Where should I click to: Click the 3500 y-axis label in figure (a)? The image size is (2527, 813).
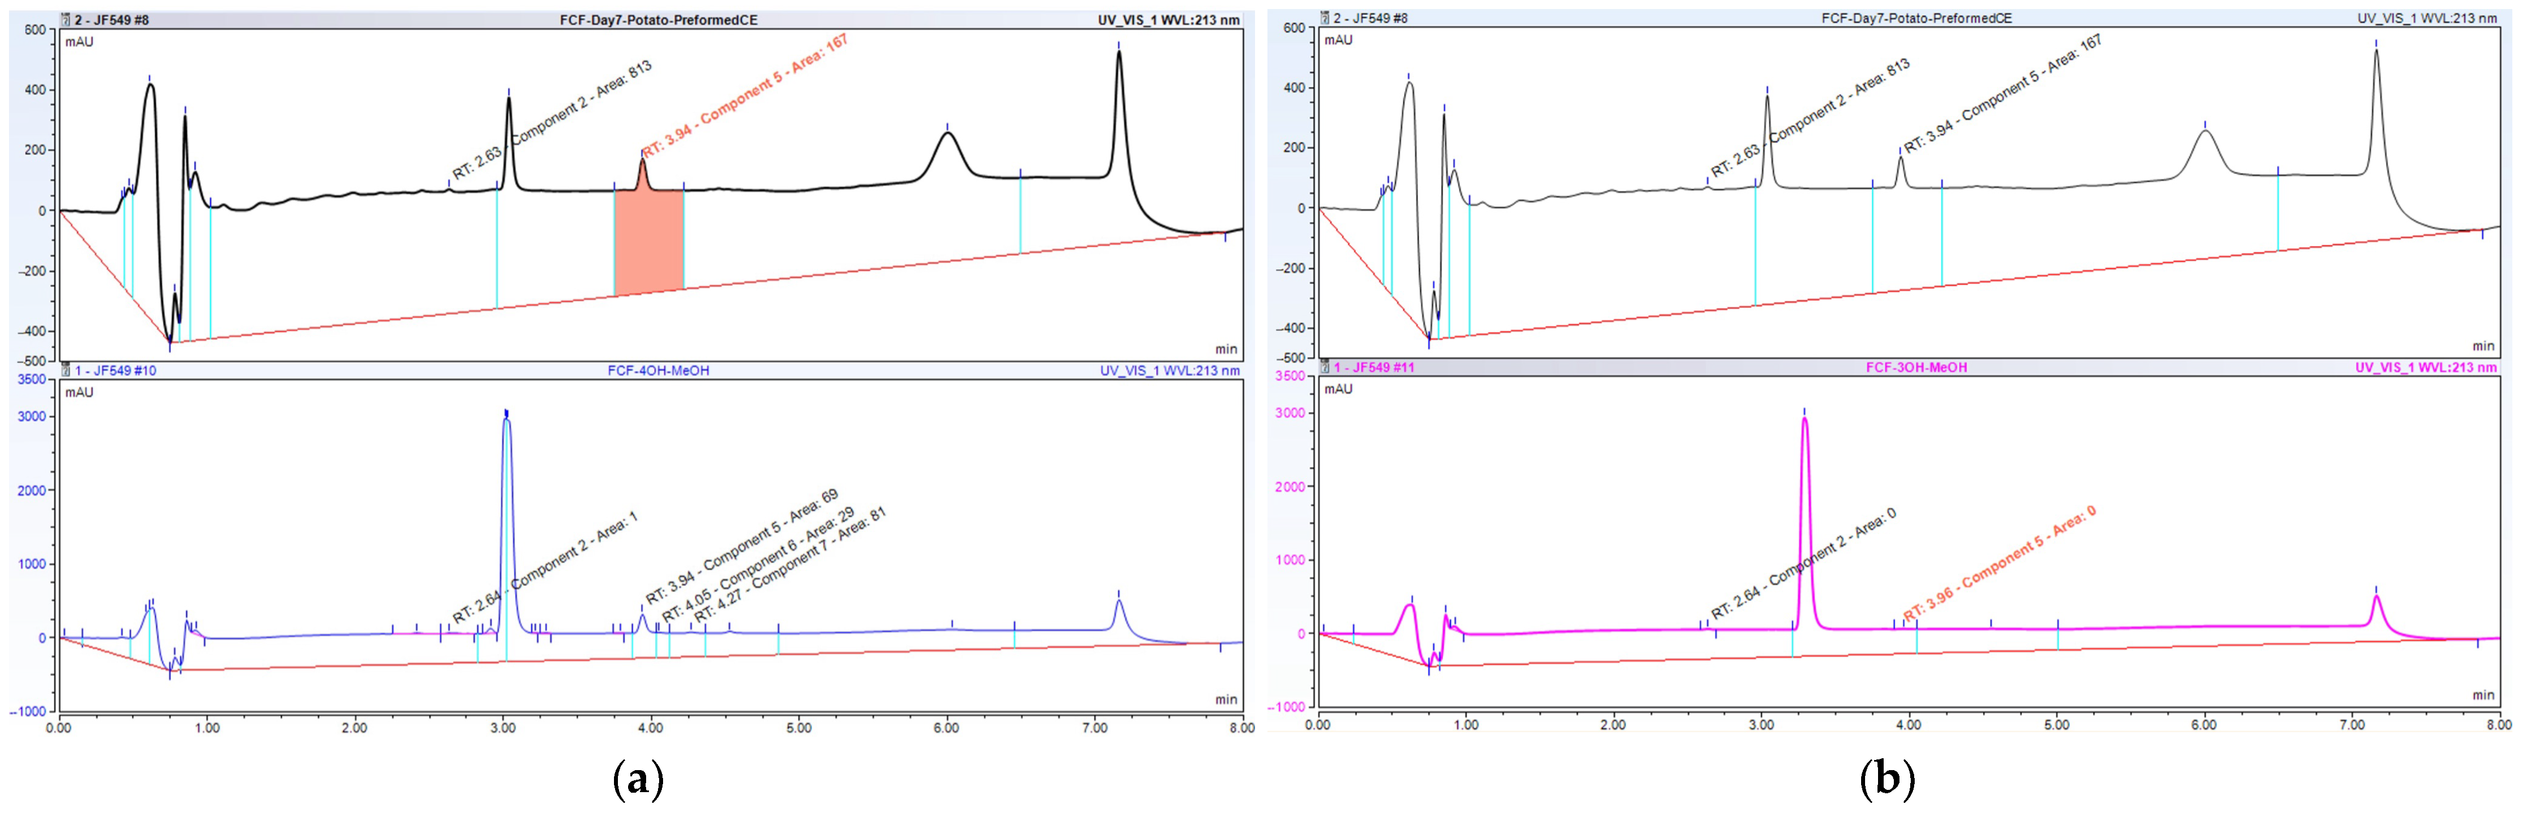(32, 380)
